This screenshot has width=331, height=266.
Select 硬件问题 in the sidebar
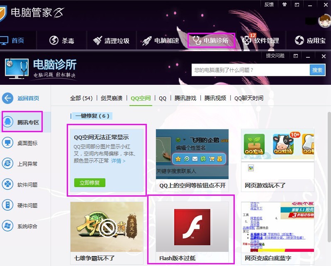coord(19,205)
